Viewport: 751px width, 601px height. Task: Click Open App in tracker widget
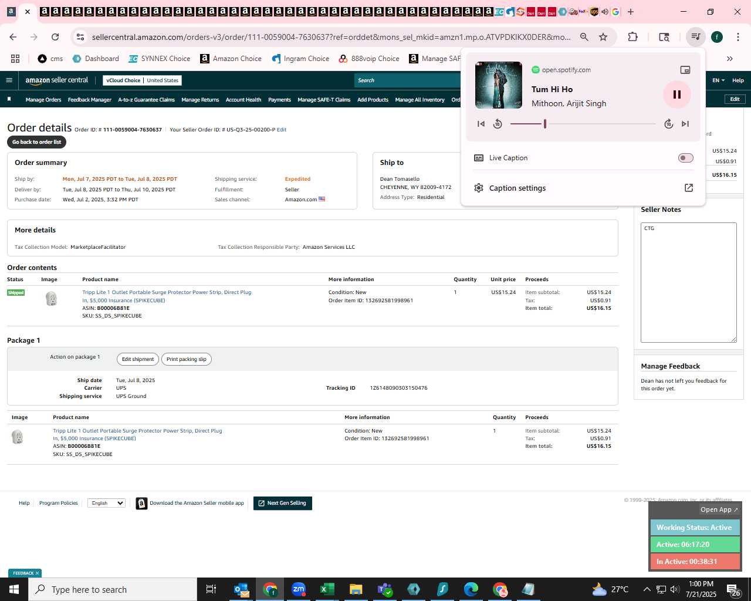(x=719, y=509)
